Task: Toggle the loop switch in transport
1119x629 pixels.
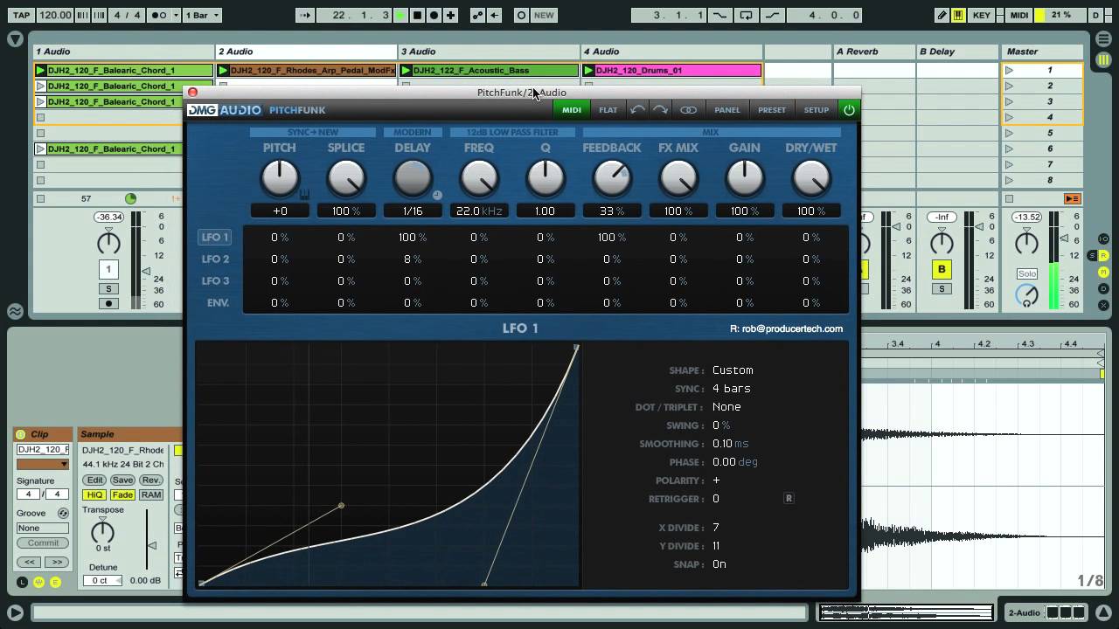Action: 746,15
